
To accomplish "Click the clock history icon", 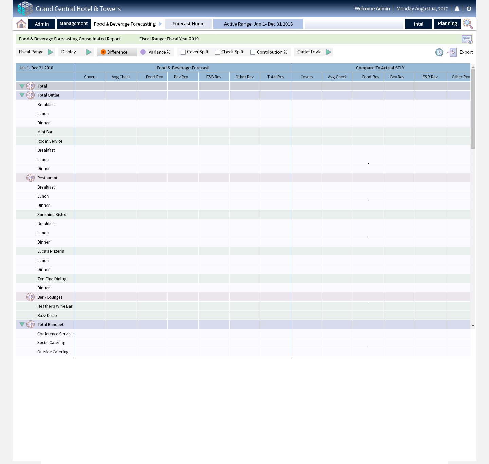I will click(439, 52).
